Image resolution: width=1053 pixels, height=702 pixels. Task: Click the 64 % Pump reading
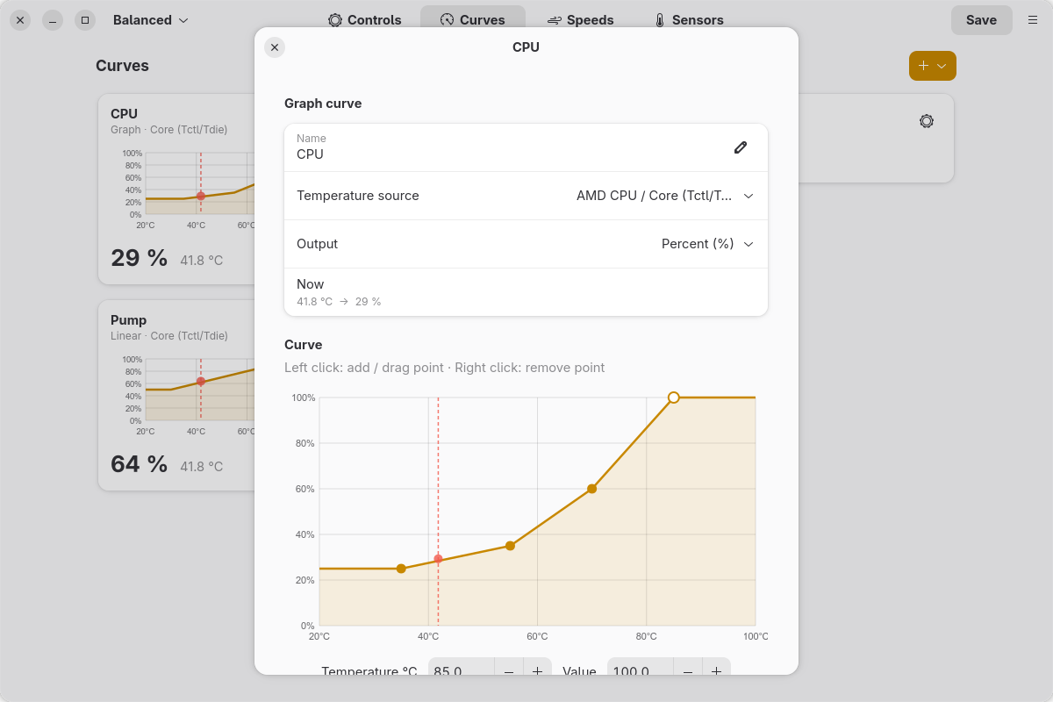pyautogui.click(x=139, y=464)
